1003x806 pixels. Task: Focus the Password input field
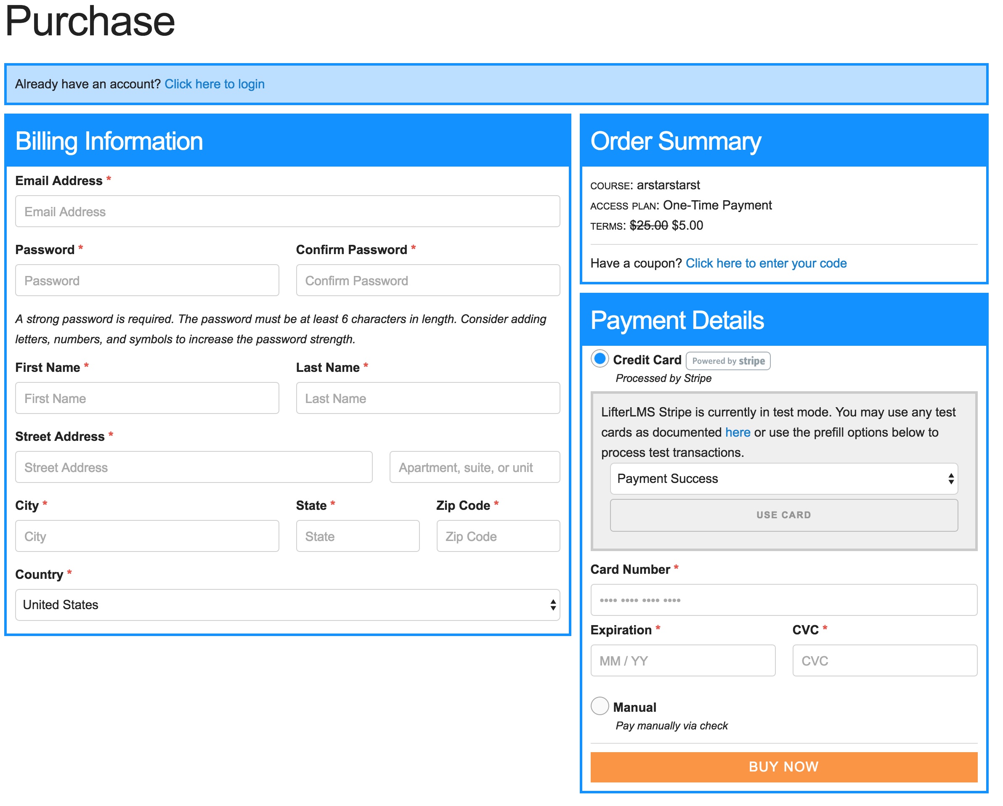point(147,280)
